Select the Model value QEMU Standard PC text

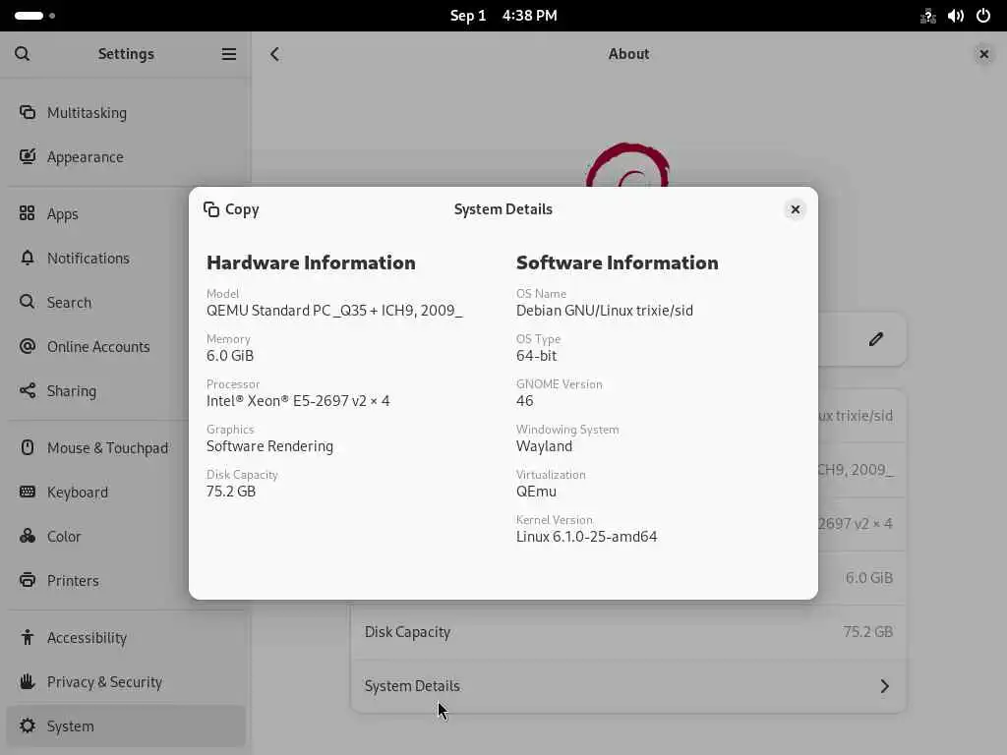tap(334, 311)
